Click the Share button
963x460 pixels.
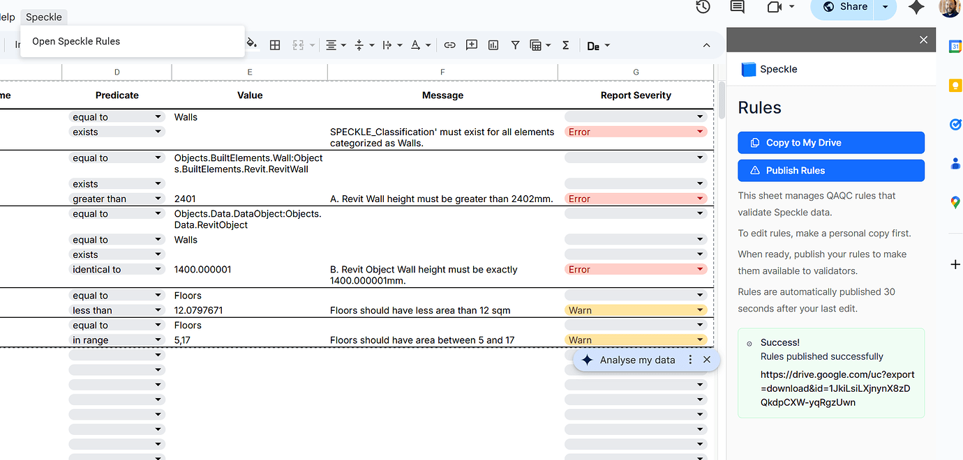pyautogui.click(x=844, y=7)
